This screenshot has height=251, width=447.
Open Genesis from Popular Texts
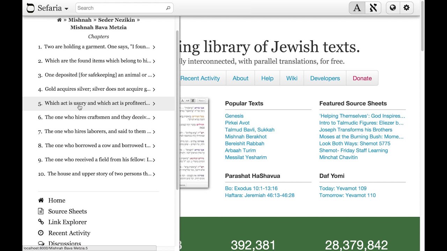pyautogui.click(x=234, y=116)
